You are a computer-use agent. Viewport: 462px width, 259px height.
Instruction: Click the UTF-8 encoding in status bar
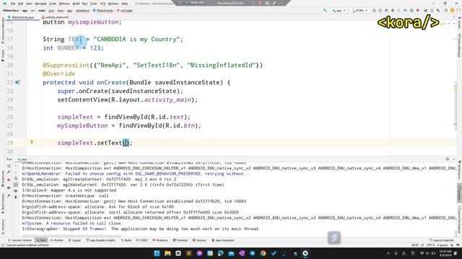(430, 245)
